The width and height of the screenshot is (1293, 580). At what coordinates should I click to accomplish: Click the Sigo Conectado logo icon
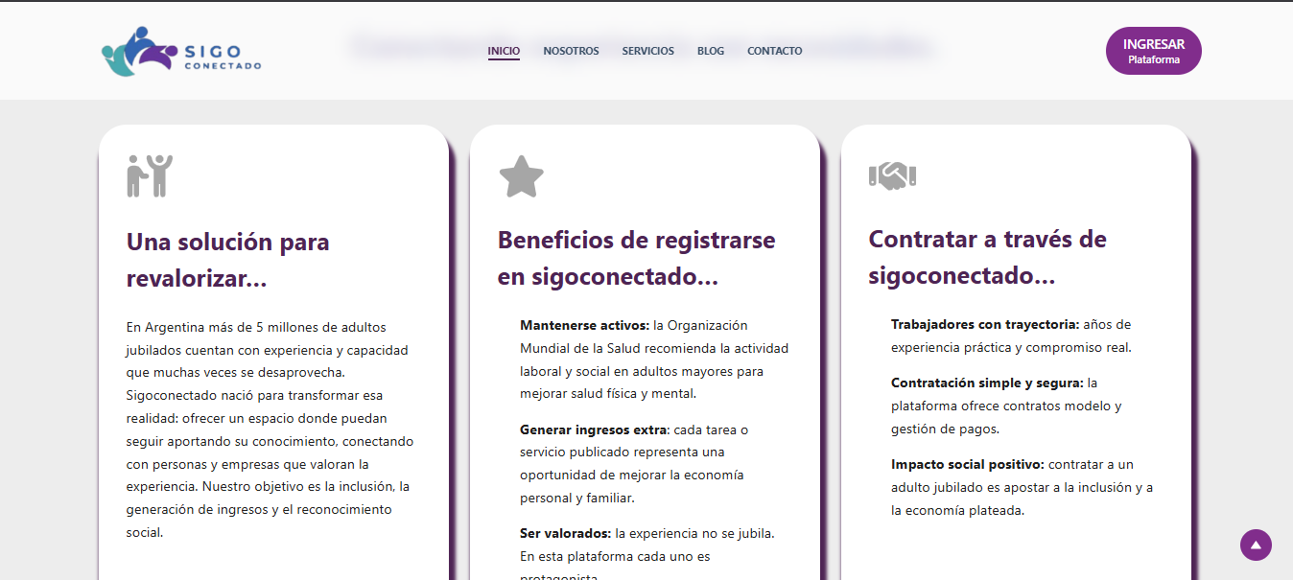tap(136, 50)
